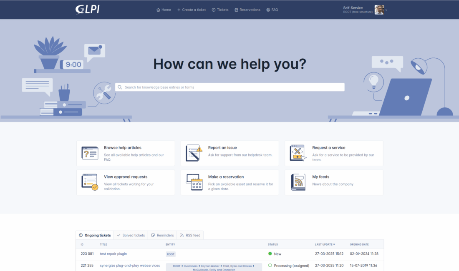459x271 pixels.
Task: Switch to the Solved tickets tab
Action: click(x=131, y=235)
